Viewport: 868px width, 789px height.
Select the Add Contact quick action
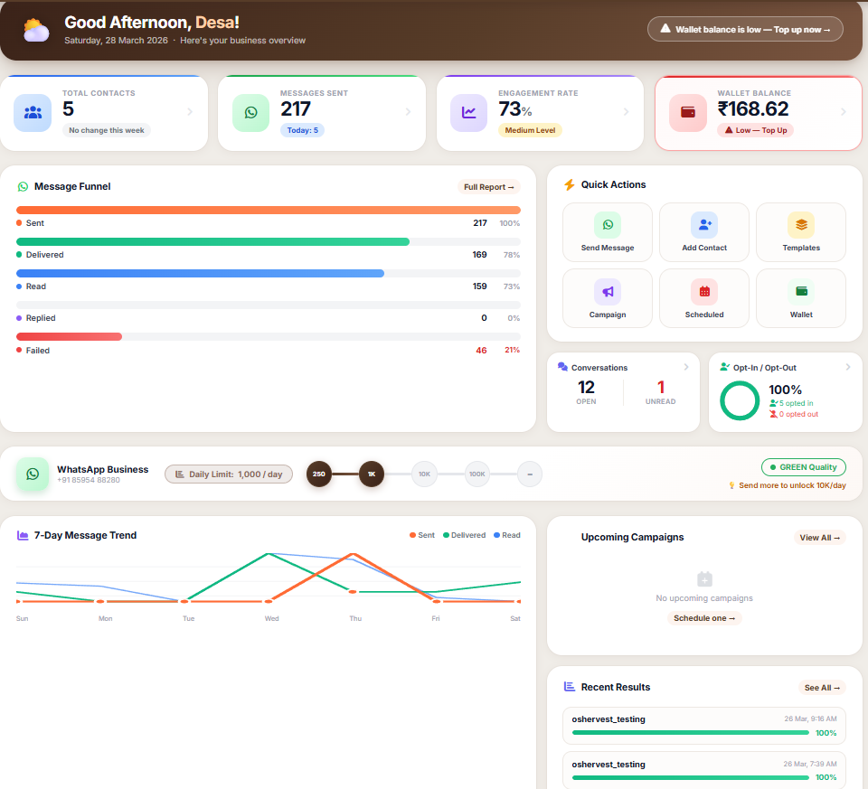[703, 231]
